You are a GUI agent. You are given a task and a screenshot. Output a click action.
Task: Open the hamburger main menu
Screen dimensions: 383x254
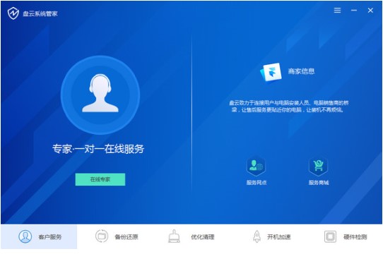[x=337, y=11]
